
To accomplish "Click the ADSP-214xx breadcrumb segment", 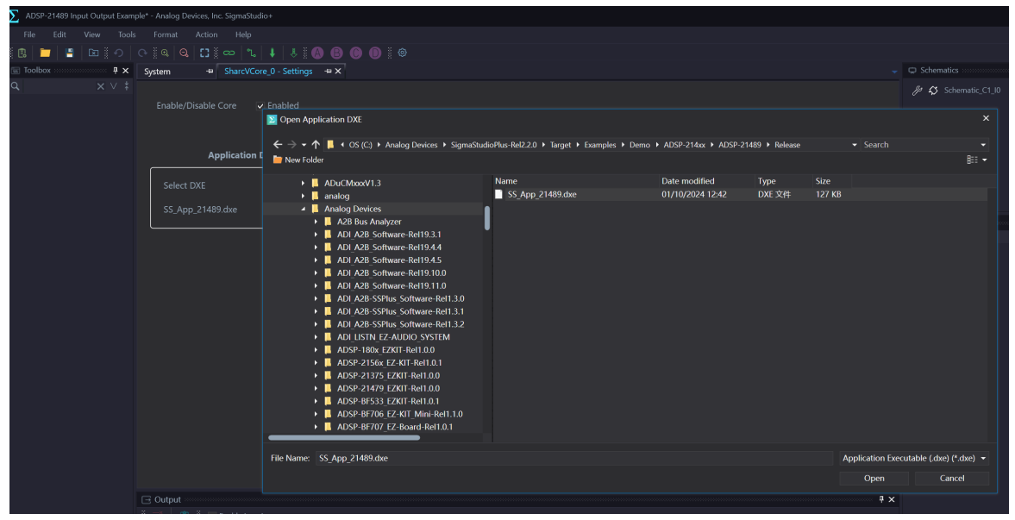I will click(684, 145).
